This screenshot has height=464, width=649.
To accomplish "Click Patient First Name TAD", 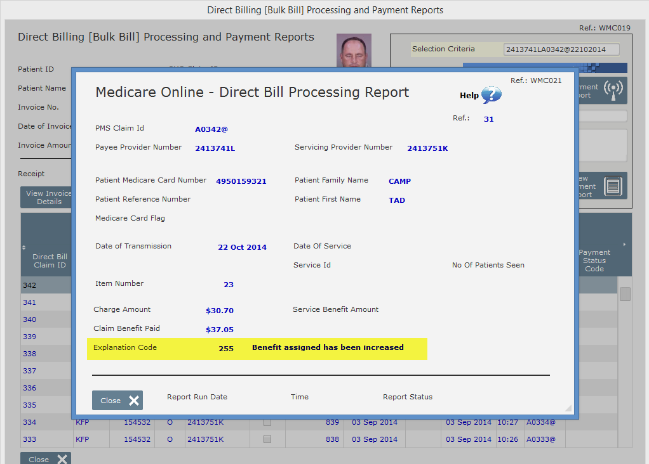I will [396, 200].
